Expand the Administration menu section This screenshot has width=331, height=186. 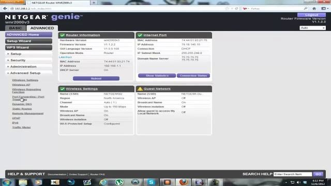[x=29, y=67]
